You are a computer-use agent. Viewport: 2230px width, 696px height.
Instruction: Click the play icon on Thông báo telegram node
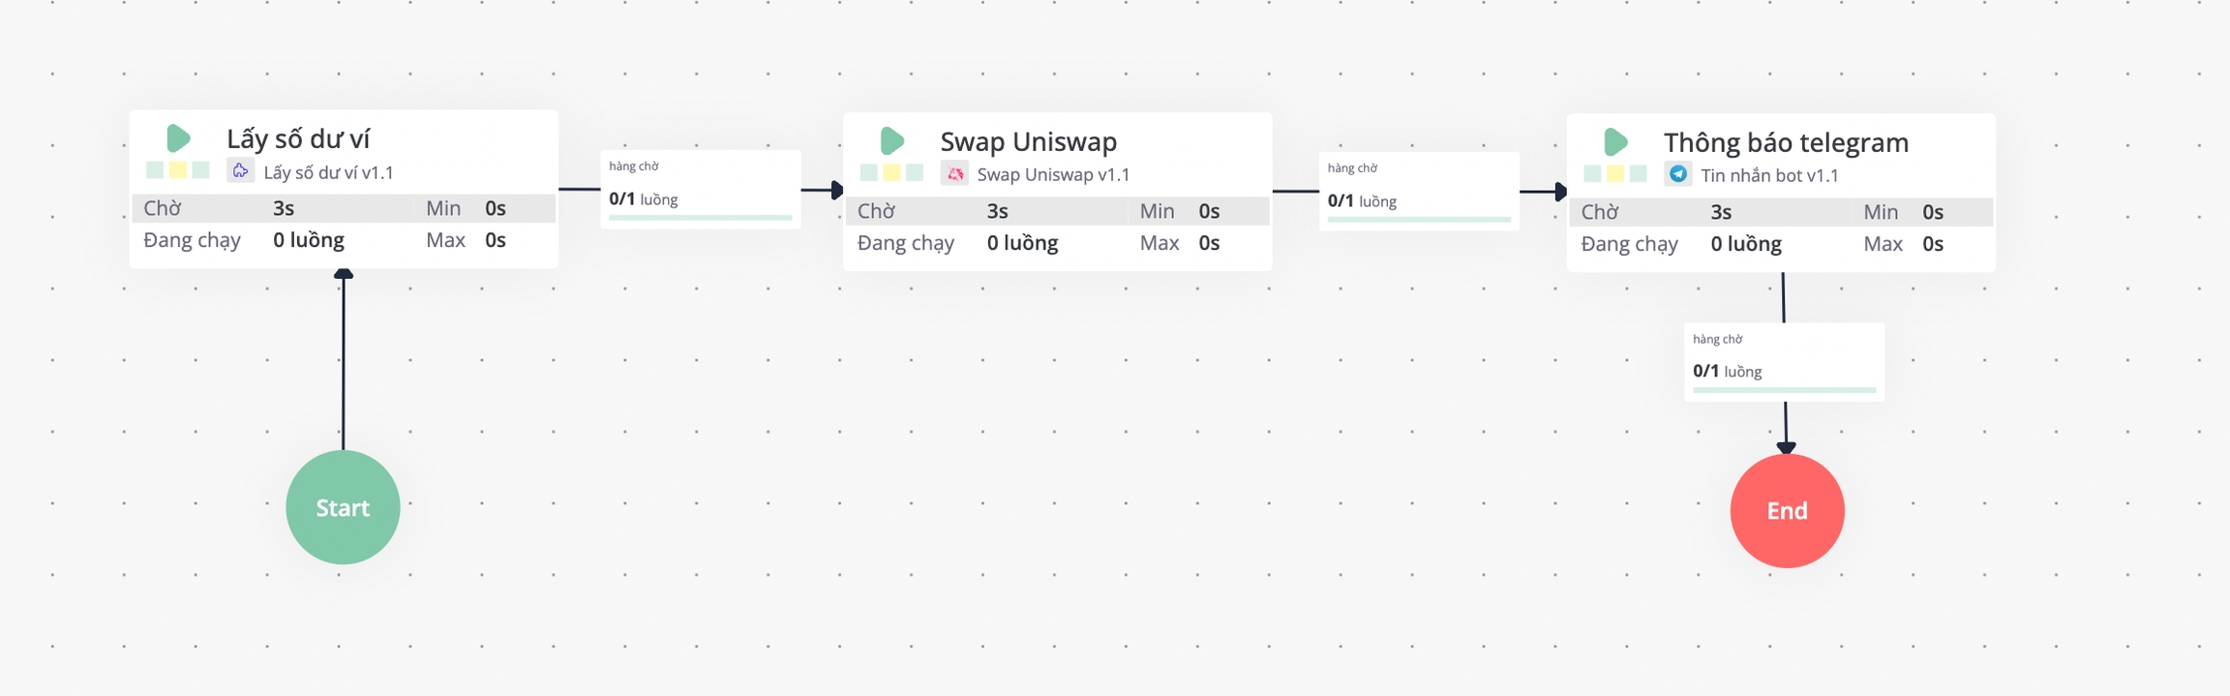click(x=1615, y=142)
